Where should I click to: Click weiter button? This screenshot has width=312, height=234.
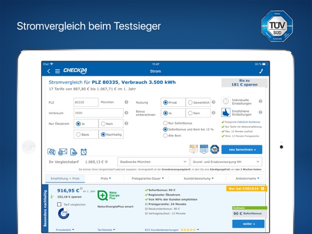(x=248, y=224)
